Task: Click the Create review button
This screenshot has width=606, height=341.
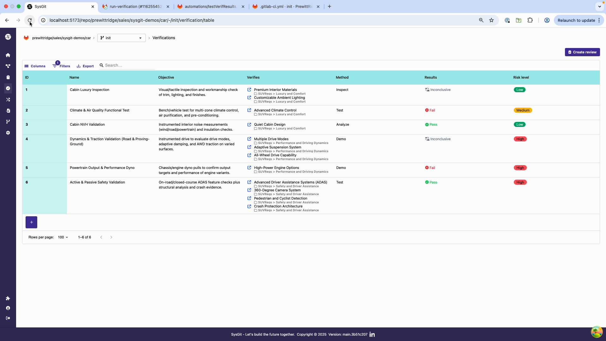Action: [x=582, y=52]
